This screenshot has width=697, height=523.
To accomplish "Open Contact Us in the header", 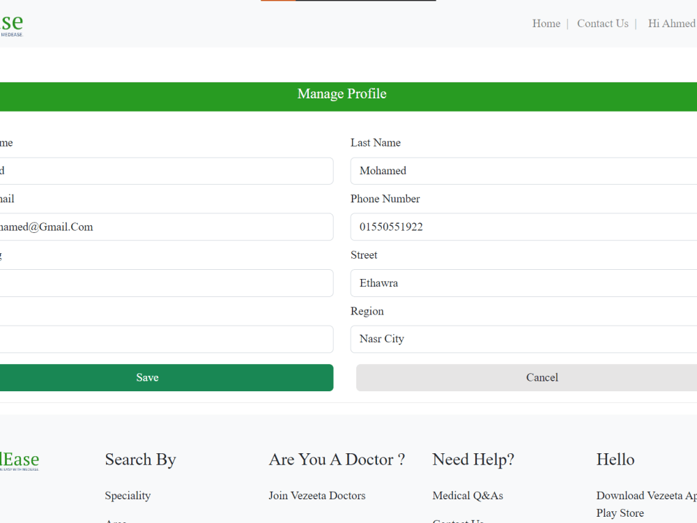I will tap(602, 24).
